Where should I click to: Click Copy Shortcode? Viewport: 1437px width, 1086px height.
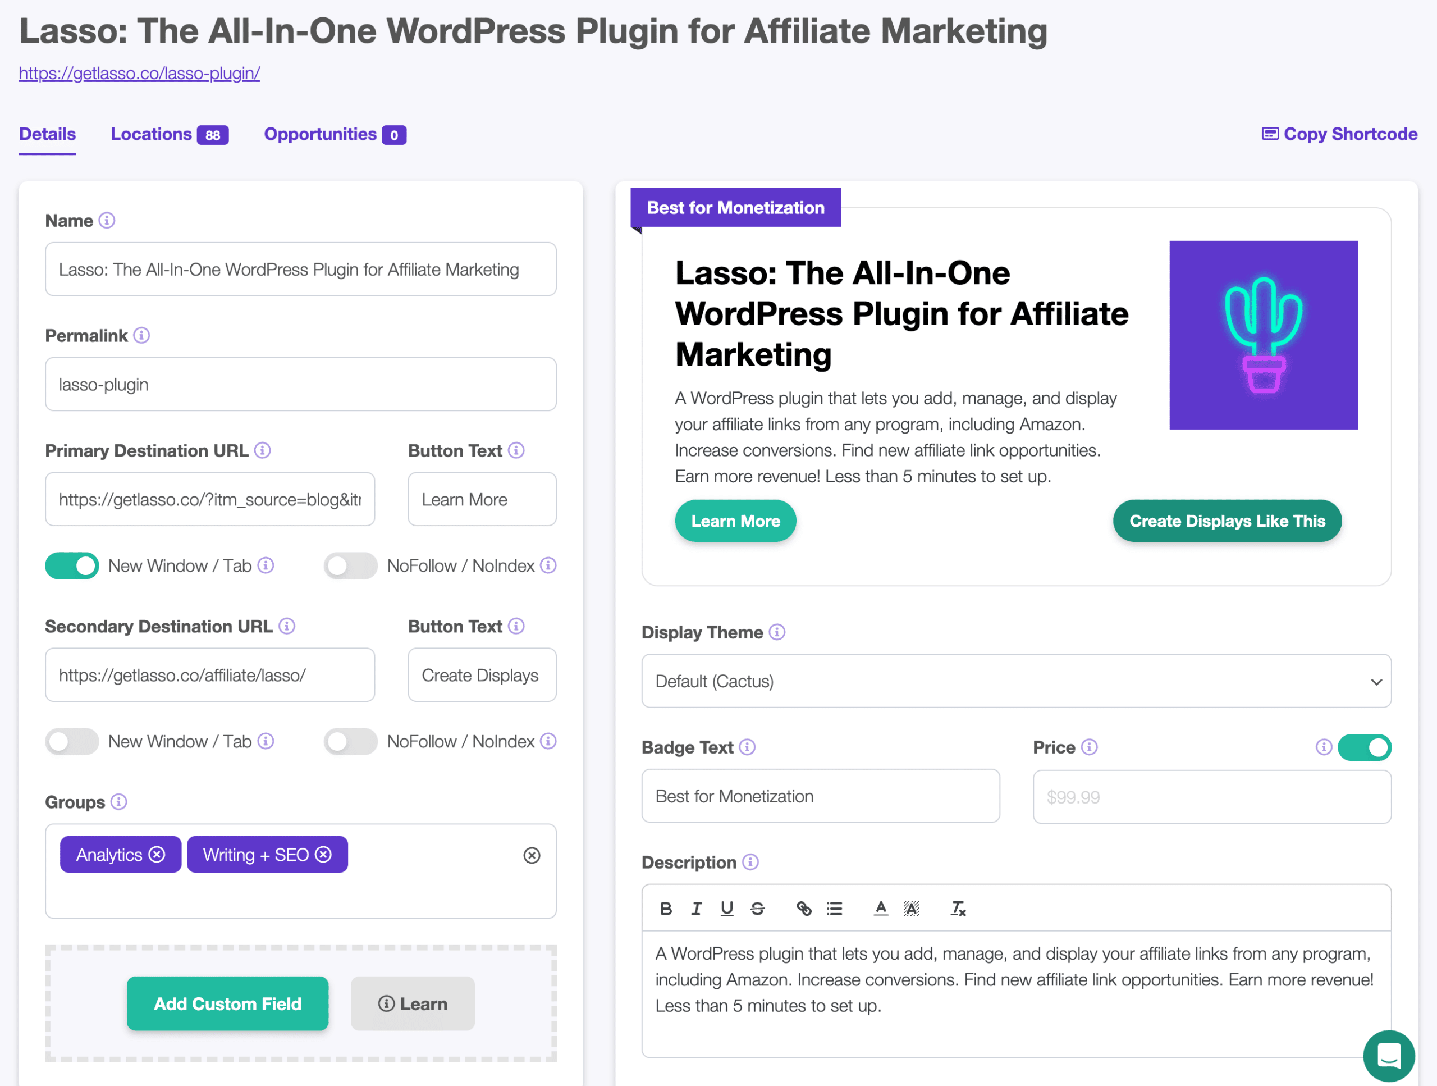point(1339,134)
